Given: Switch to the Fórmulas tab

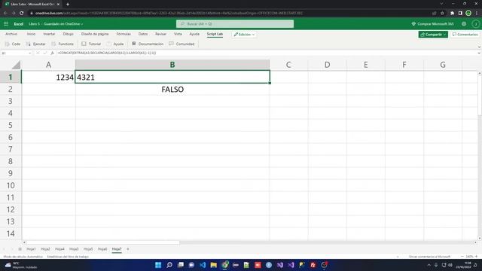Looking at the screenshot, I should (x=124, y=34).
